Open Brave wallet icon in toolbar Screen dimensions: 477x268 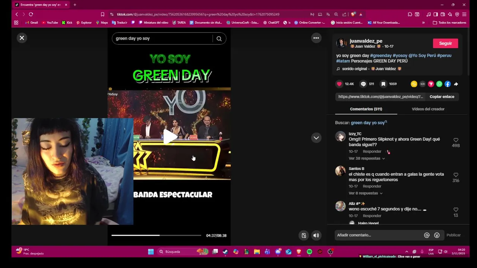443,14
